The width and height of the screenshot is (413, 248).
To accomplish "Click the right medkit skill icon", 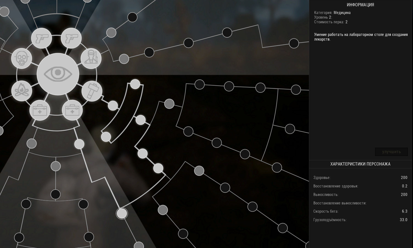I will [72, 110].
